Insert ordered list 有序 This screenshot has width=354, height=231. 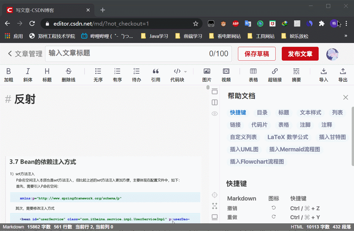pos(117,75)
